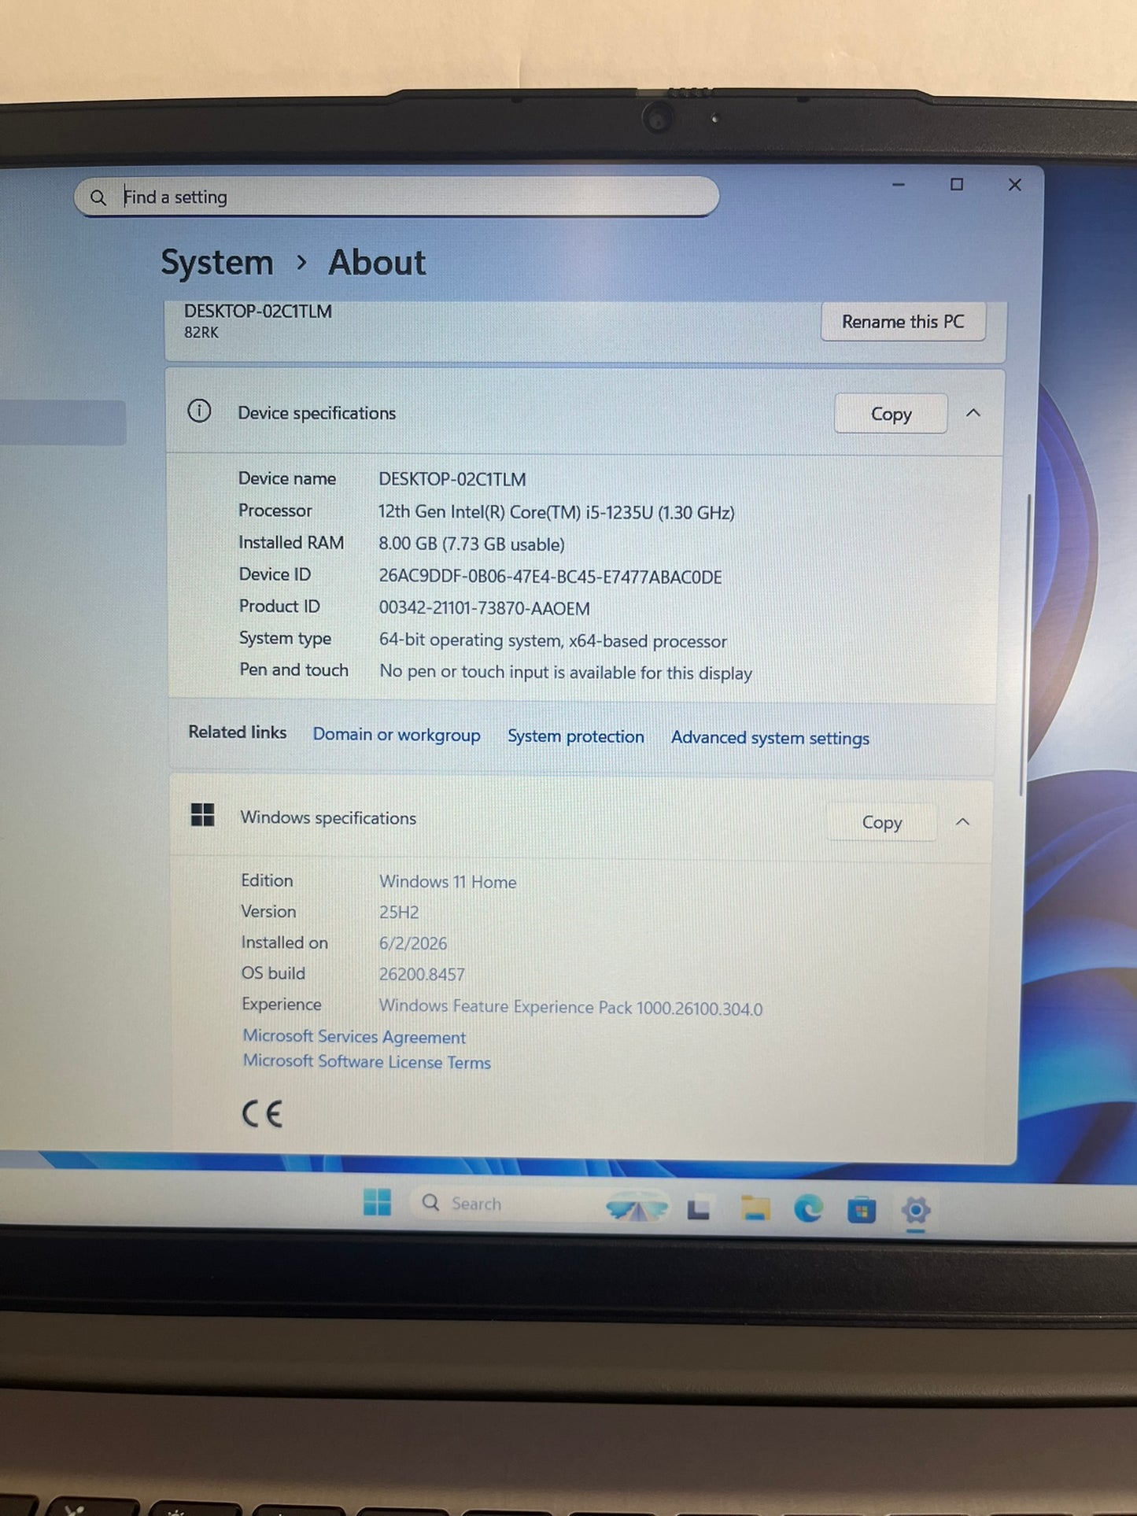Click Rename this PC button
Image resolution: width=1137 pixels, height=1516 pixels.
tap(903, 322)
